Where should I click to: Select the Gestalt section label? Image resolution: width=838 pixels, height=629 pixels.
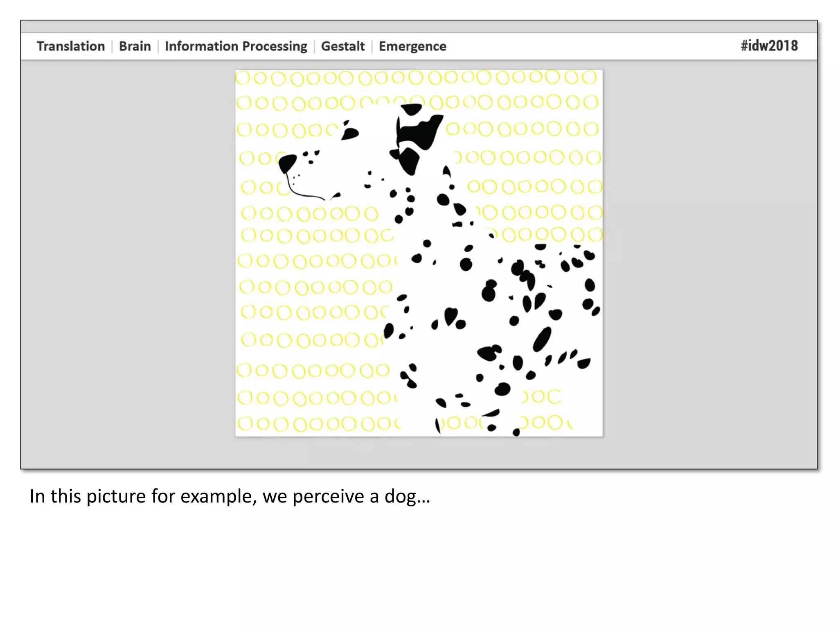click(x=343, y=46)
